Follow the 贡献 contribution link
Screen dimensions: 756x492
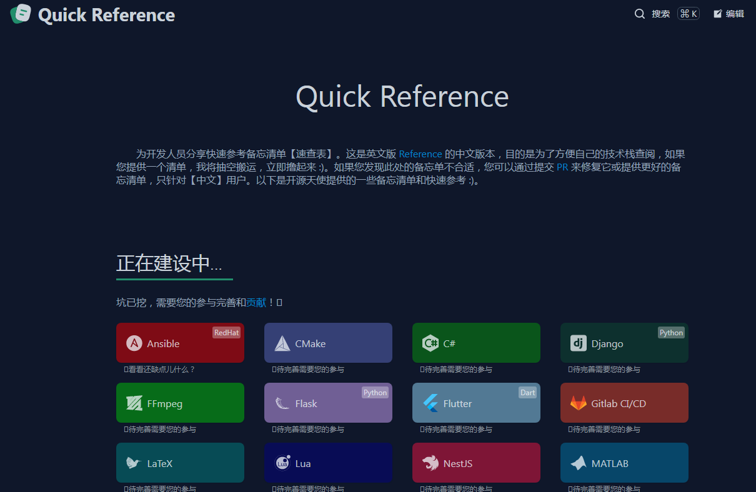point(256,303)
